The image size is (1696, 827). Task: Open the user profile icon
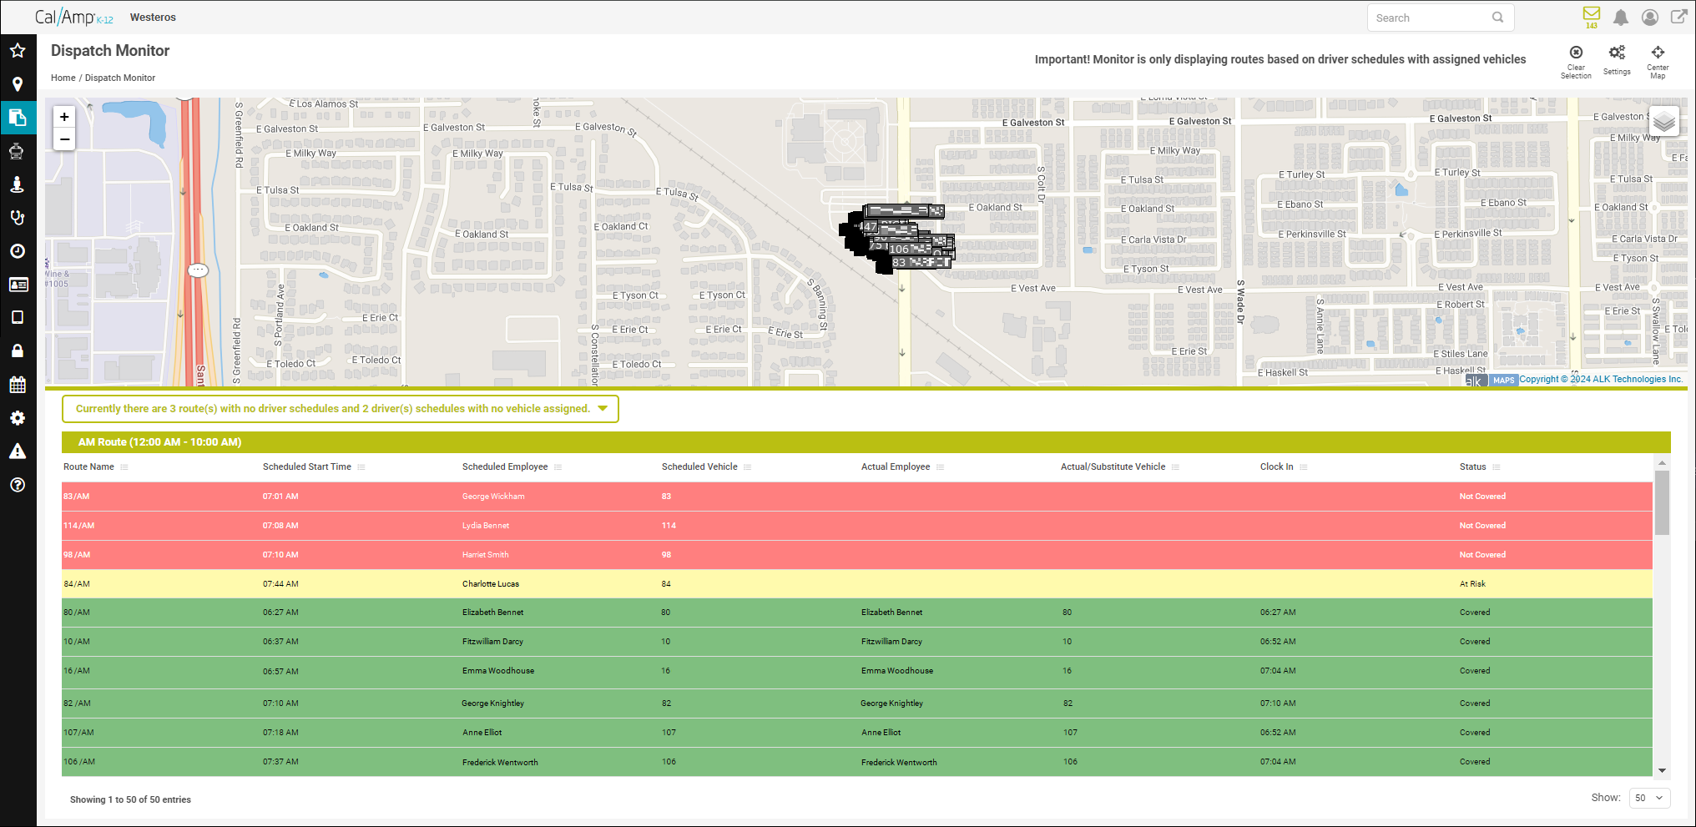[x=1650, y=17]
